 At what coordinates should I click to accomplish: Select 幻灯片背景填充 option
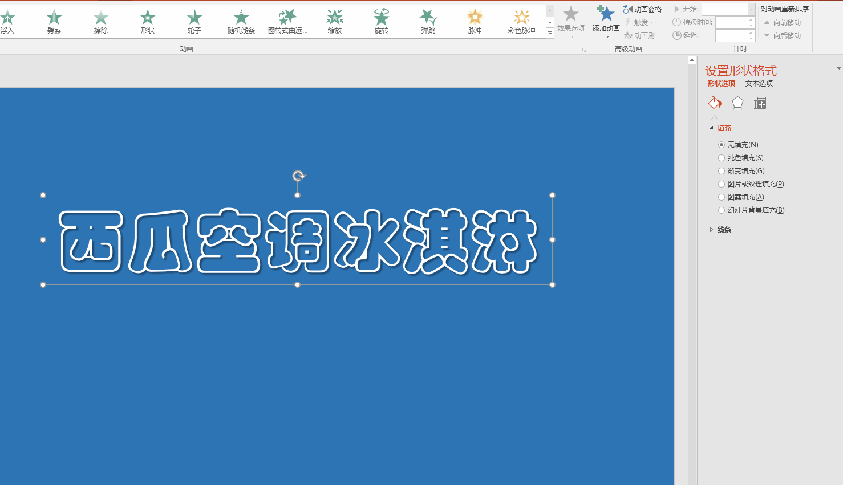752,210
